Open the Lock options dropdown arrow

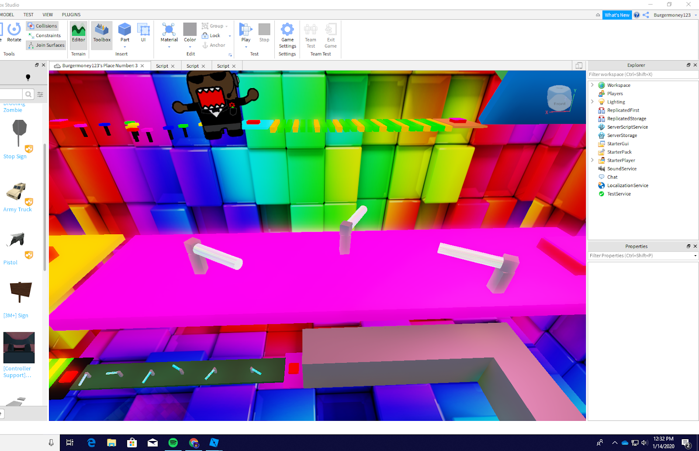click(230, 36)
